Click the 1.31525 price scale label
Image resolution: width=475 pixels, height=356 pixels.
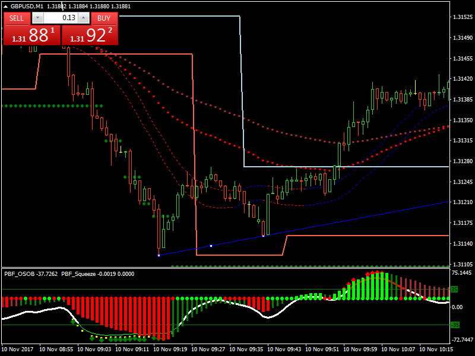click(x=463, y=17)
